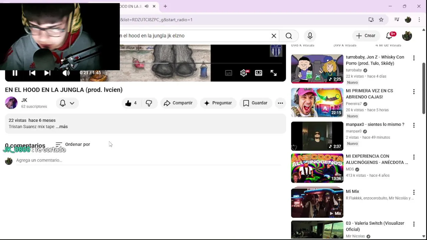Image resolution: width=427 pixels, height=240 pixels.
Task: Enter fullscreen mode
Action: (274, 73)
